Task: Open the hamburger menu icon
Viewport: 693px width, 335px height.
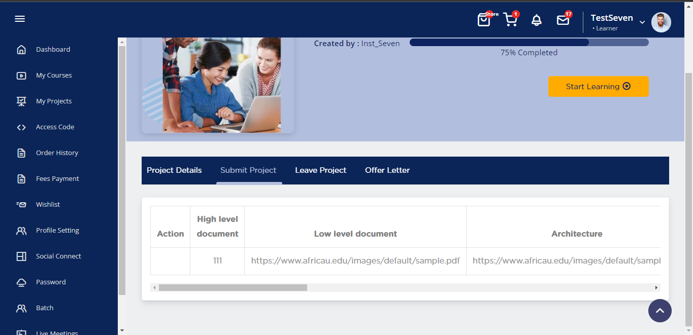Action: click(20, 19)
